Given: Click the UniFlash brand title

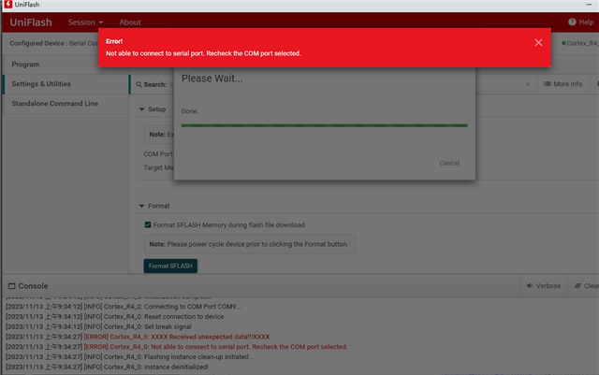Looking at the screenshot, I should 31,22.
